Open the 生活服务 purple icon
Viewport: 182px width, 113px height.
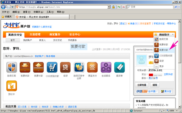click(106, 67)
